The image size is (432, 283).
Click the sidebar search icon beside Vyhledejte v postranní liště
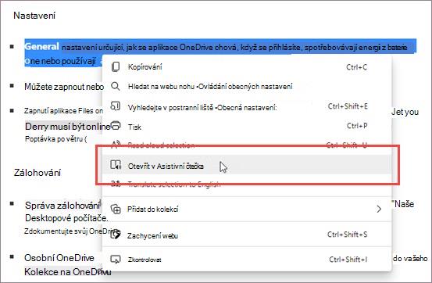pos(116,106)
